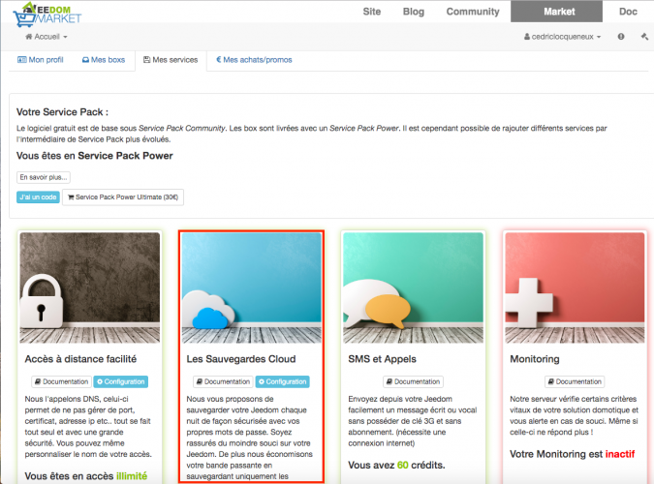The width and height of the screenshot is (654, 484).
Task: Click the 'Votre Service Pack :' heading
Action: pyautogui.click(x=63, y=112)
